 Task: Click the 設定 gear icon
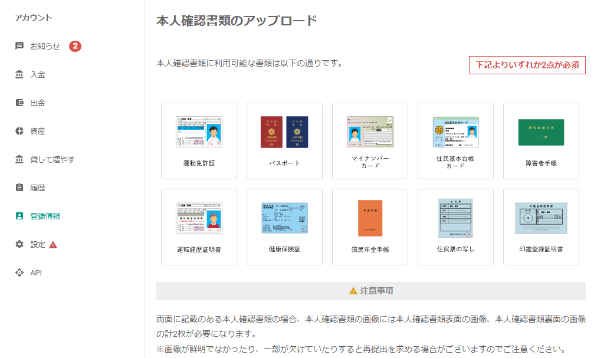point(19,244)
